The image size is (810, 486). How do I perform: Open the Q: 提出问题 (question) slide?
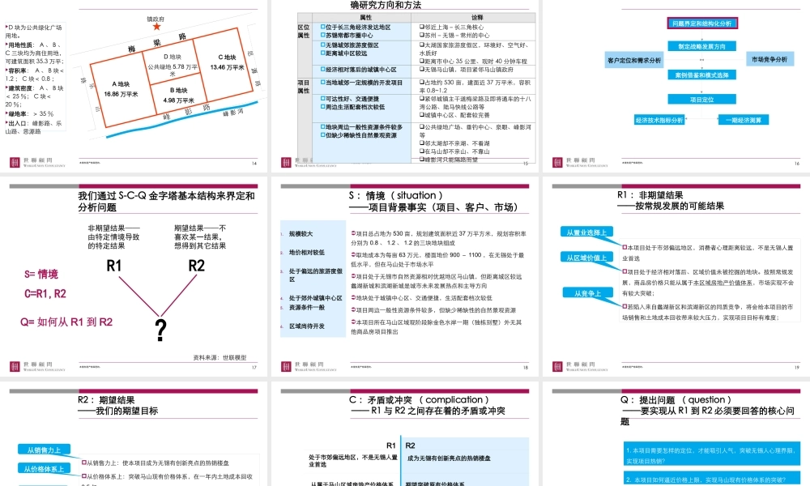[676, 434]
